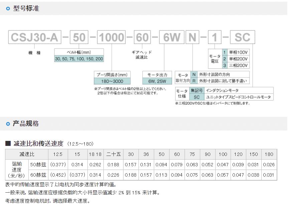The width and height of the screenshot is (292, 216).
Task: Click the 100 reduction ratio column header
Action: (x=223, y=154)
